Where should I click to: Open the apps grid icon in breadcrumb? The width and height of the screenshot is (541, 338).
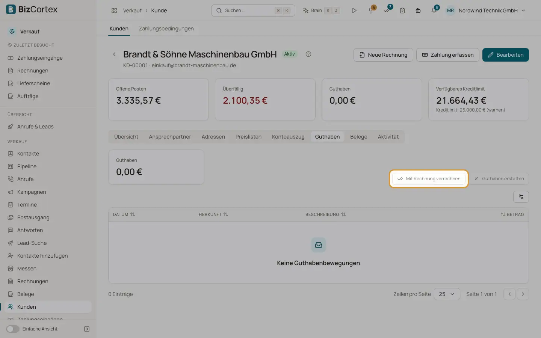pyautogui.click(x=114, y=11)
